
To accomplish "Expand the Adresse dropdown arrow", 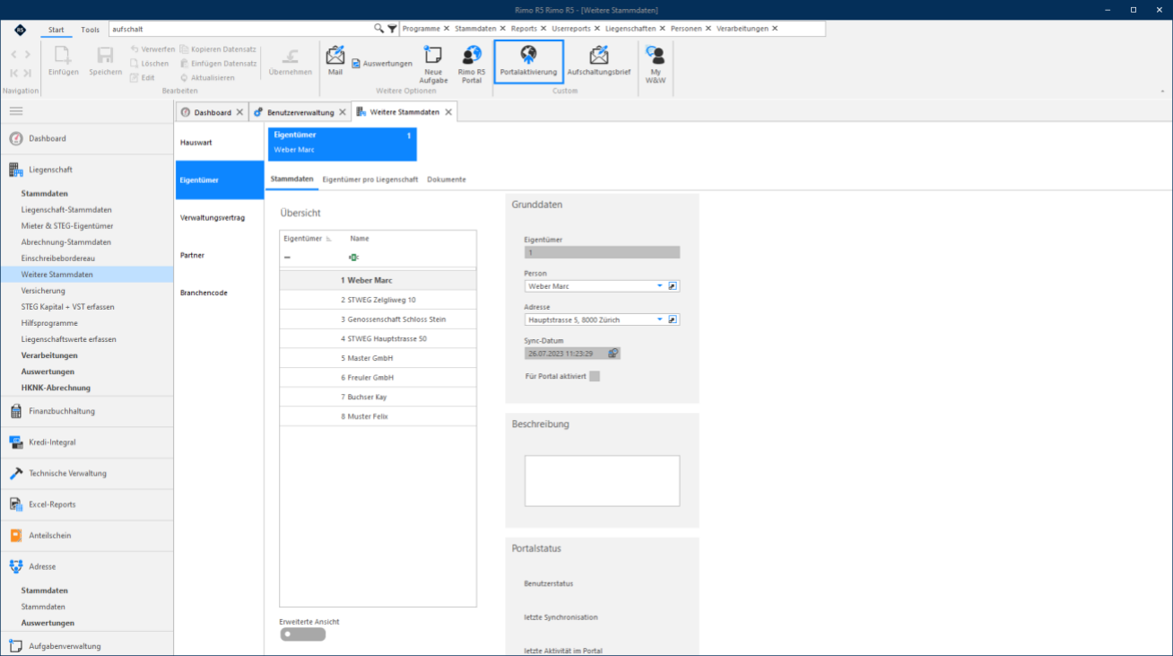I will coord(660,319).
